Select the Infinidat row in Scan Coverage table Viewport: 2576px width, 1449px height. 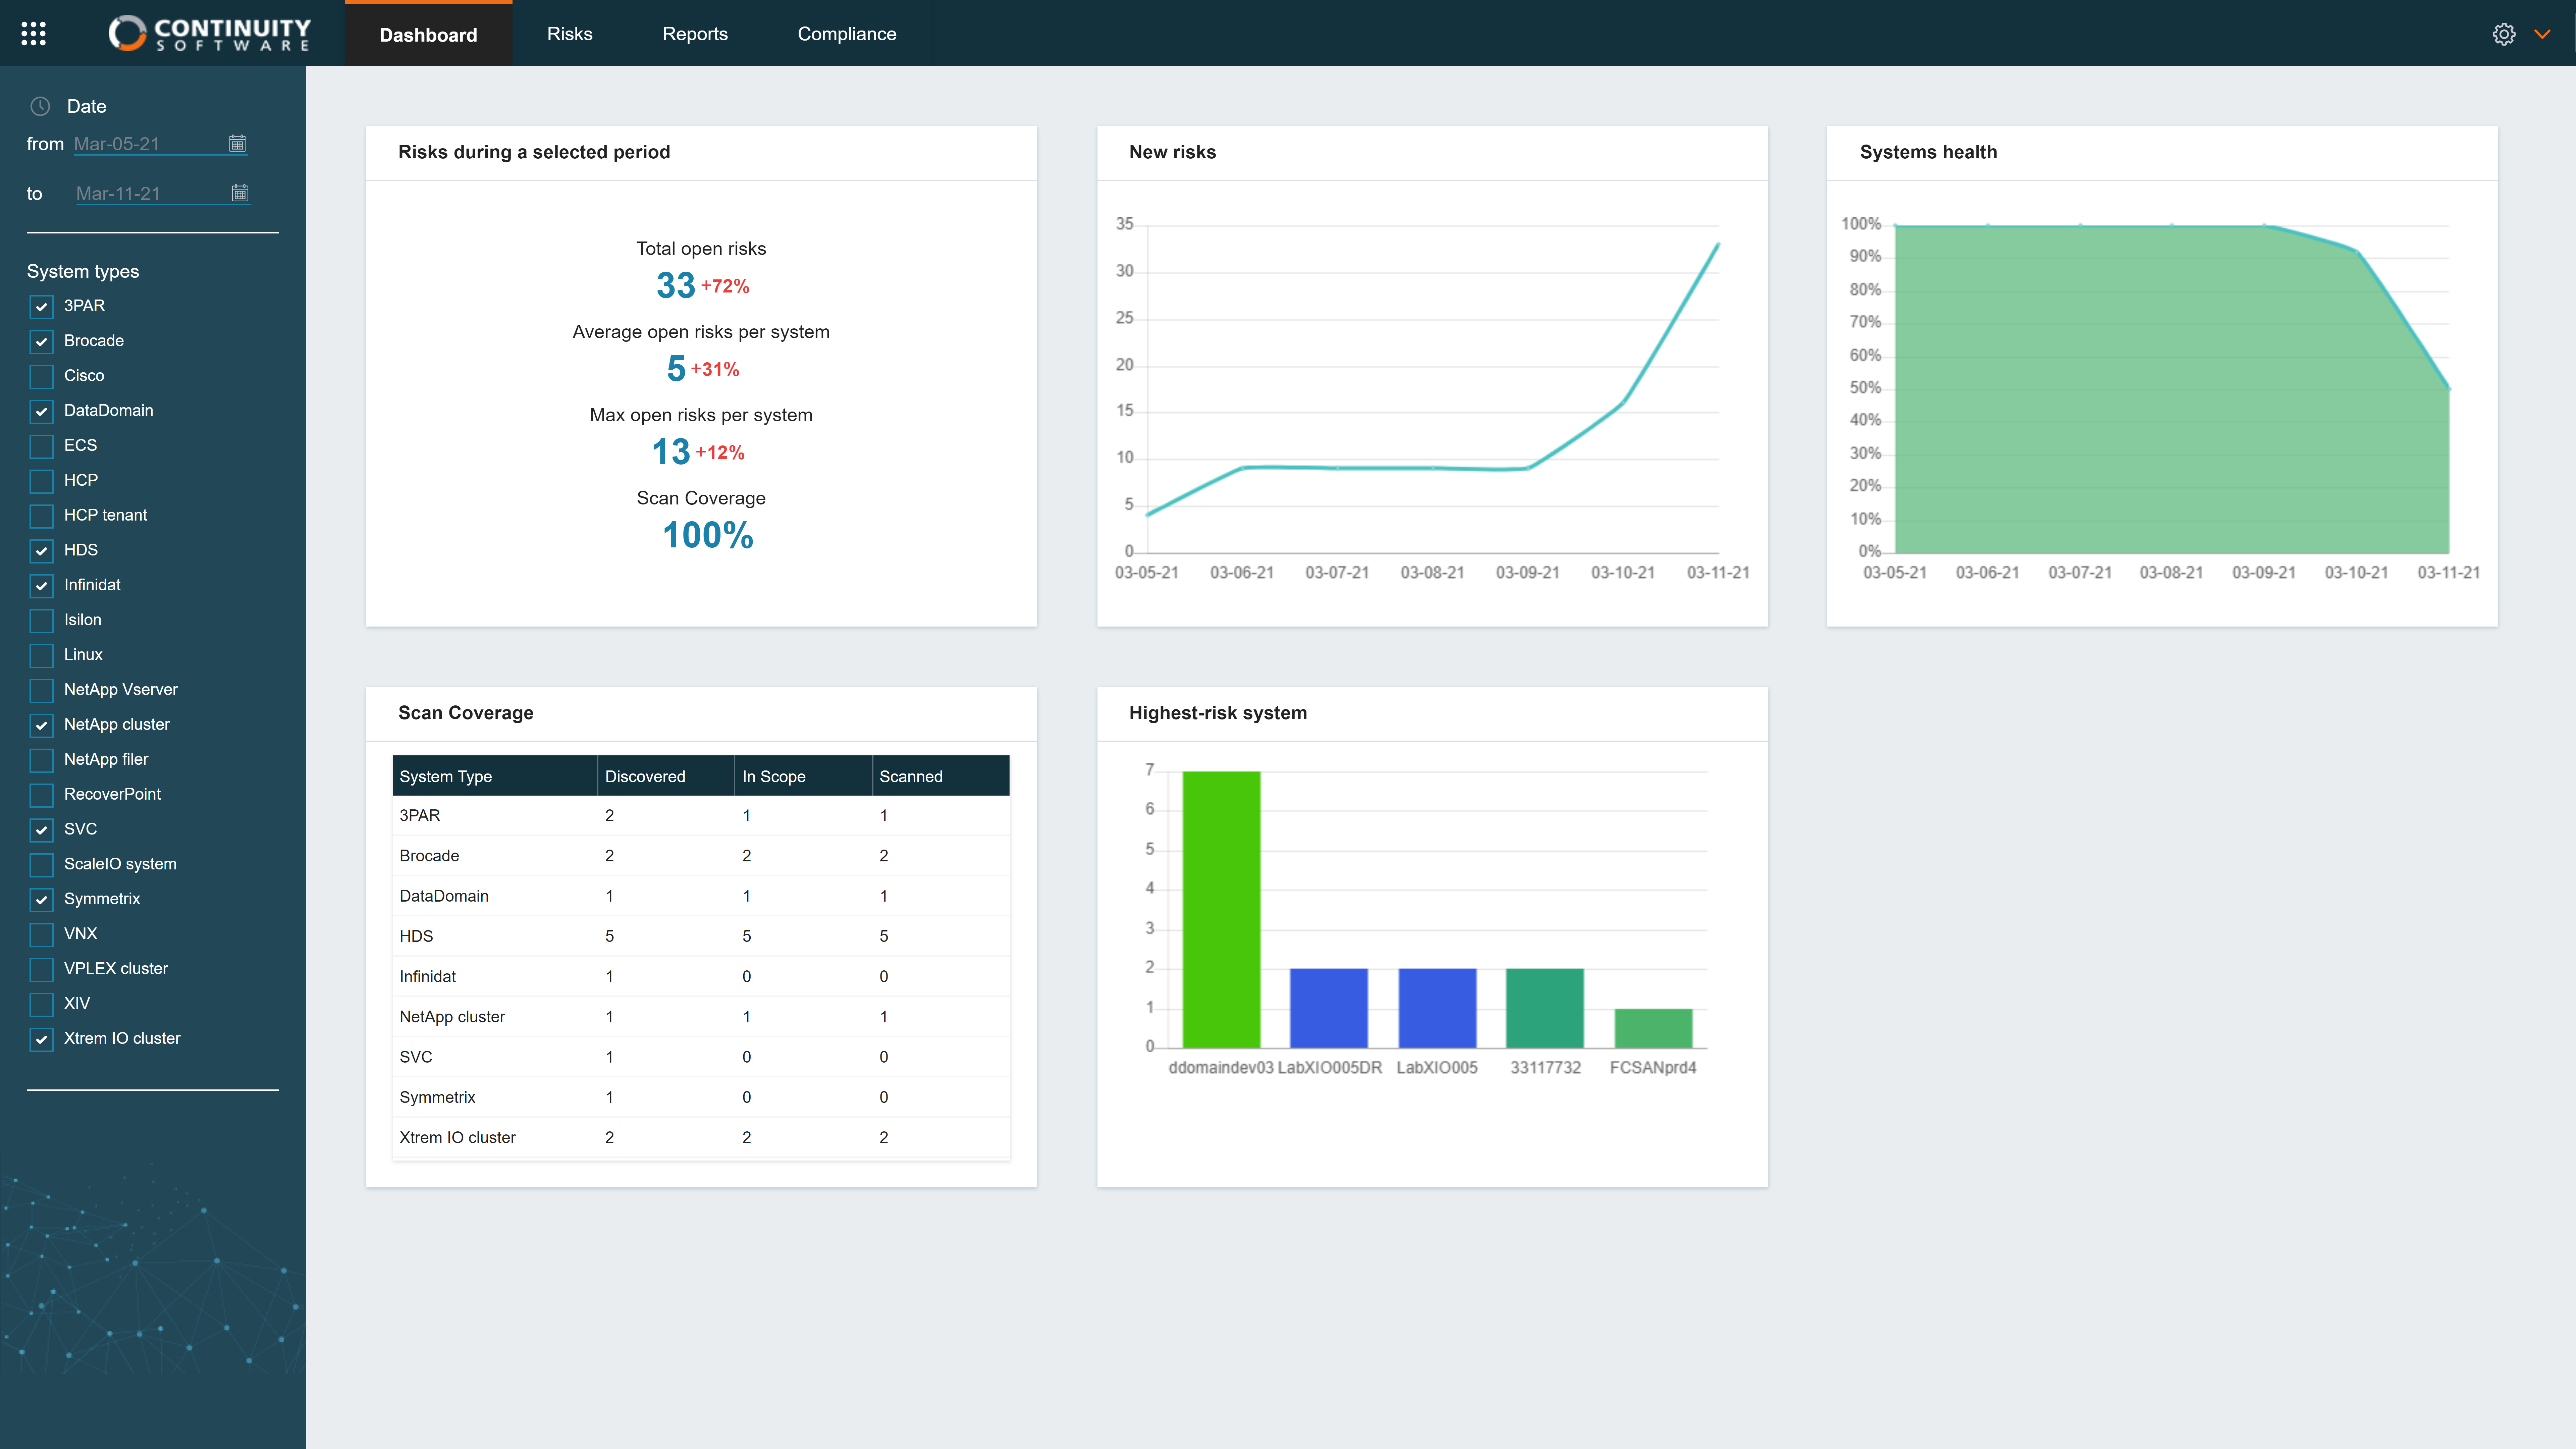coord(701,976)
